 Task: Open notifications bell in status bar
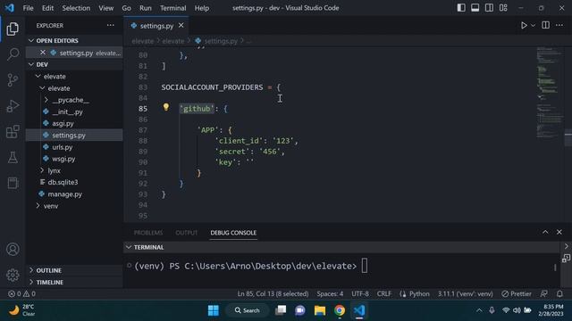point(559,293)
